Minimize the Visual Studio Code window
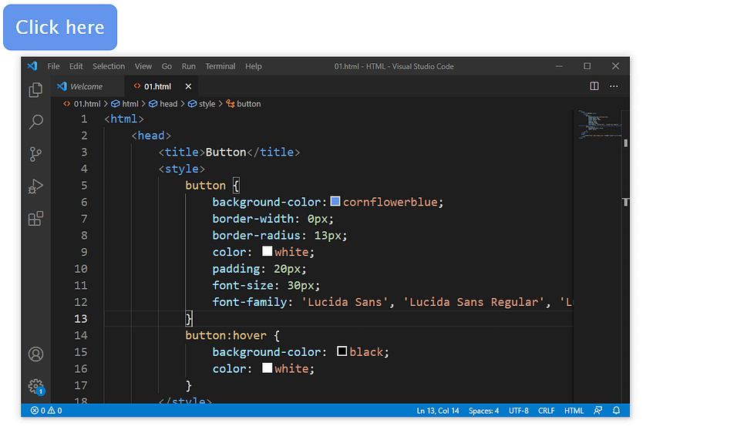 tap(559, 66)
